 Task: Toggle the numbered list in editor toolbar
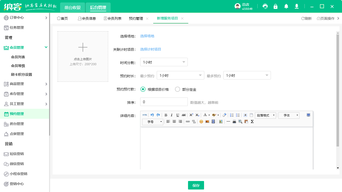point(232,115)
